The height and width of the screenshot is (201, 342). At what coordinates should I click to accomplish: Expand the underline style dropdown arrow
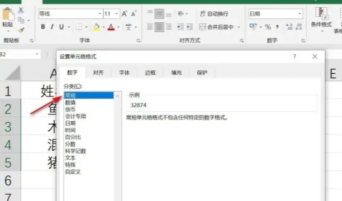pyautogui.click(x=69, y=27)
